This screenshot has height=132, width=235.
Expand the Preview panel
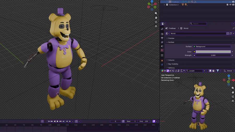pyautogui.click(x=171, y=38)
